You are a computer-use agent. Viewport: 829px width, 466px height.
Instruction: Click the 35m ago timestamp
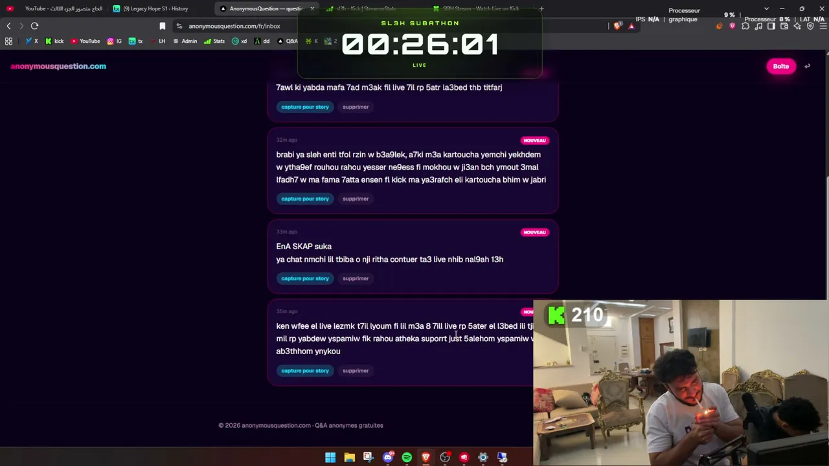[x=287, y=311]
